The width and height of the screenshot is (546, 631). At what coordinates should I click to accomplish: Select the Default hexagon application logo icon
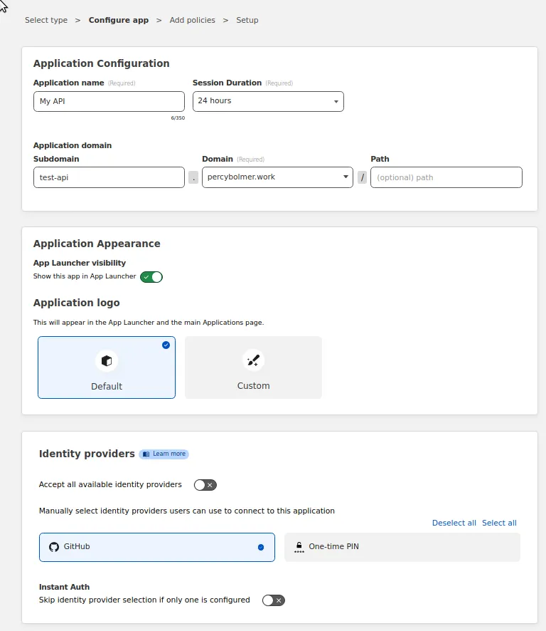(107, 360)
